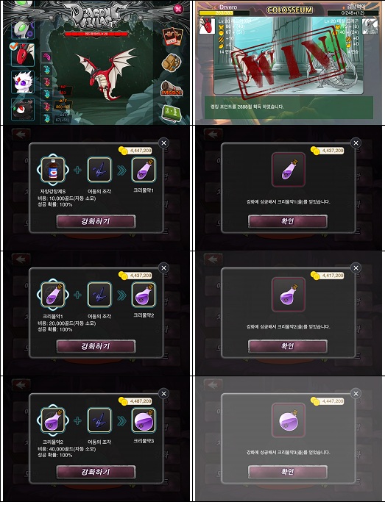Click the 크리물약3 round potion result icon
Screen dimensions: 385x524
289,420
